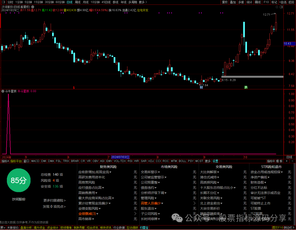This screenshot has width=296, height=230.
Task: Open the chart-title dropdown next to 沙河股份(日线 前复权)
Action: [x=33, y=7]
